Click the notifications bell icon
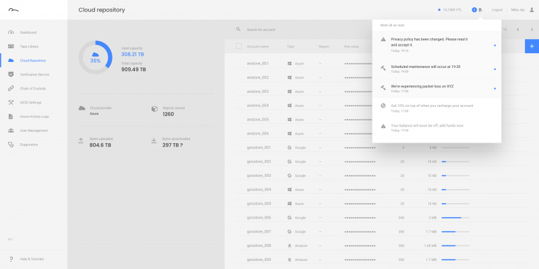The width and height of the screenshot is (539, 269). (x=480, y=10)
